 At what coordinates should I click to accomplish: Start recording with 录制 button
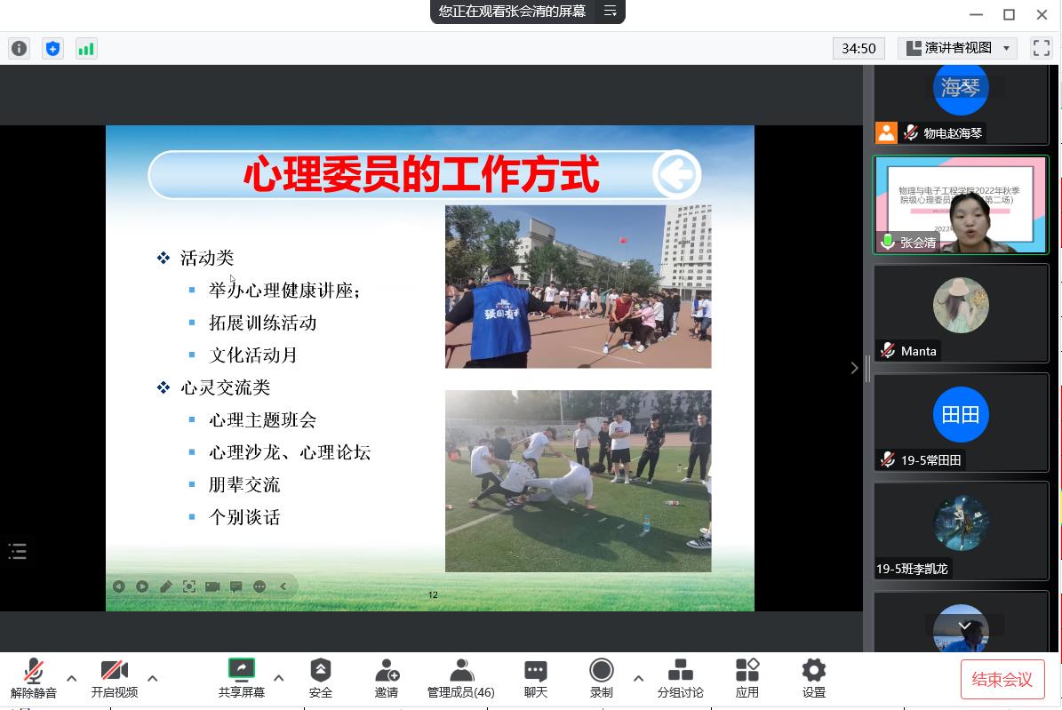tap(601, 678)
